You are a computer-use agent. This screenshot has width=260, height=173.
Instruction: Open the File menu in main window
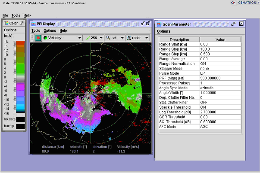click(5, 15)
